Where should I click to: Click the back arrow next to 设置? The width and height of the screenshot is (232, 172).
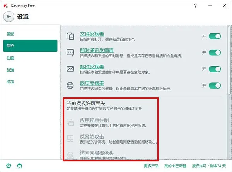9,17
